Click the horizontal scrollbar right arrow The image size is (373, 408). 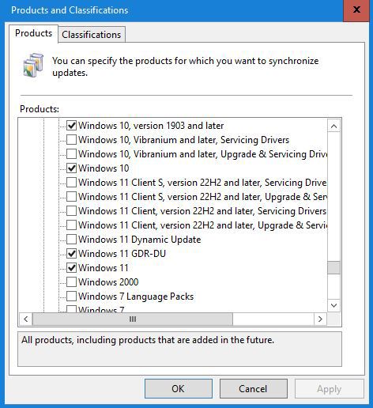pyautogui.click(x=320, y=319)
